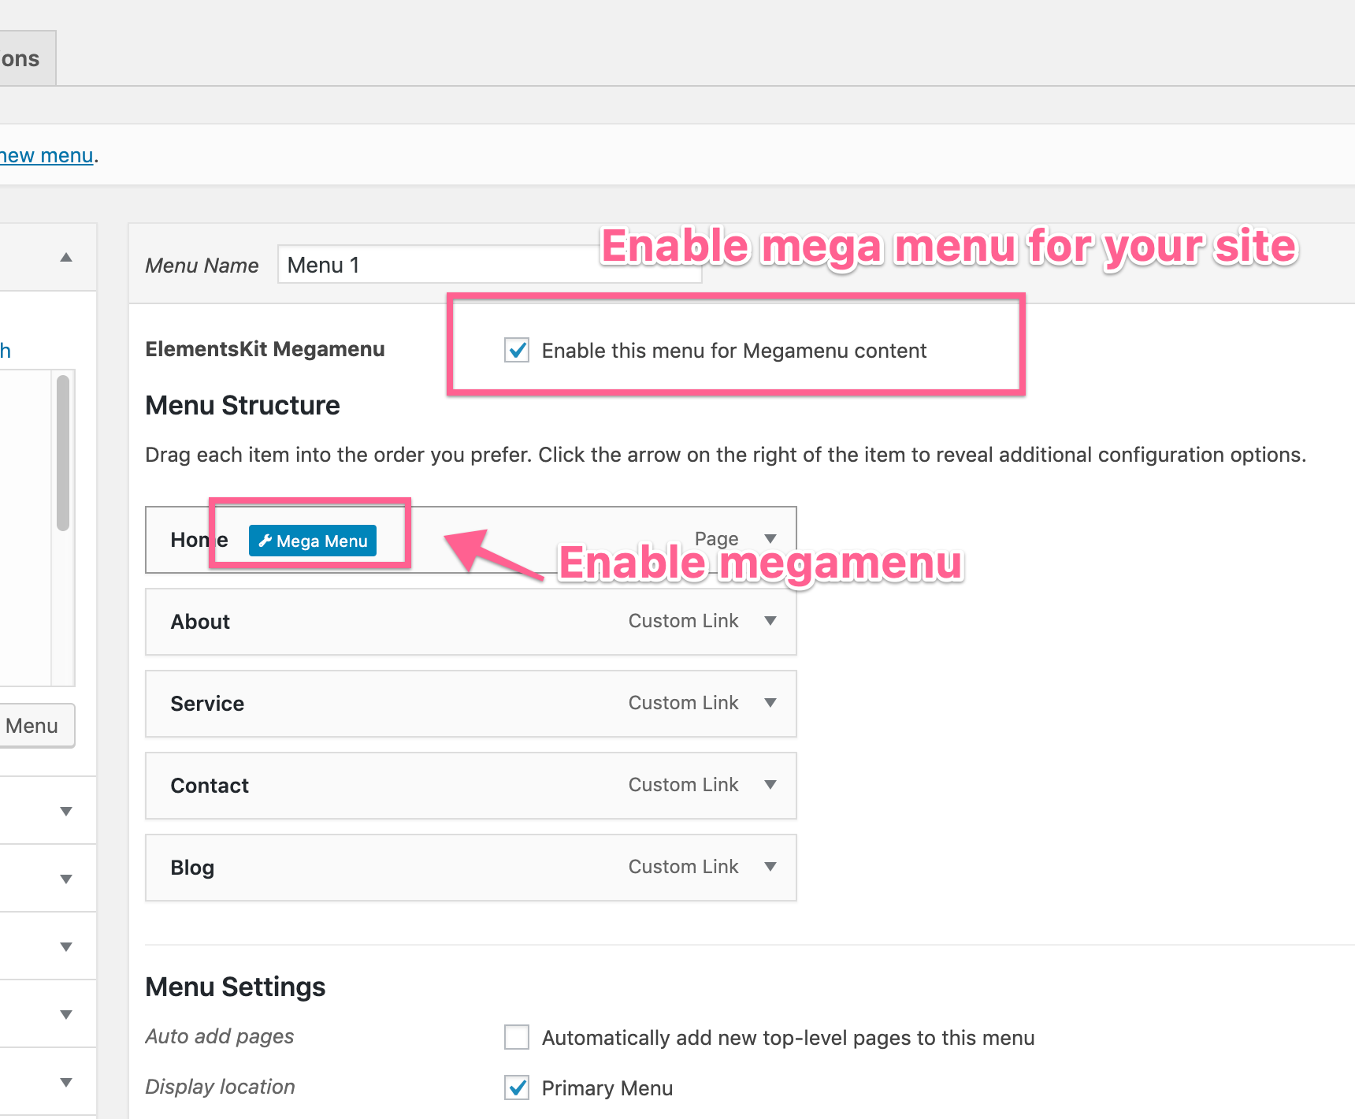
Task: Select the About menu item bar
Action: 394,622
